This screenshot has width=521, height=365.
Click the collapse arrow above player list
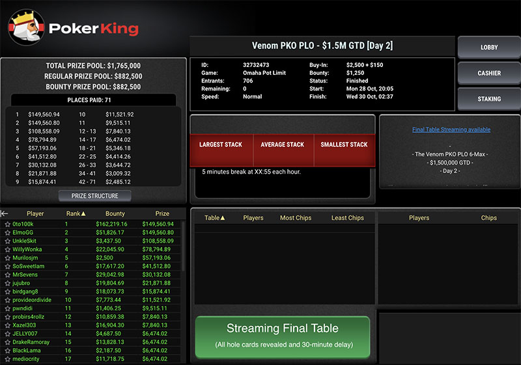pos(5,213)
